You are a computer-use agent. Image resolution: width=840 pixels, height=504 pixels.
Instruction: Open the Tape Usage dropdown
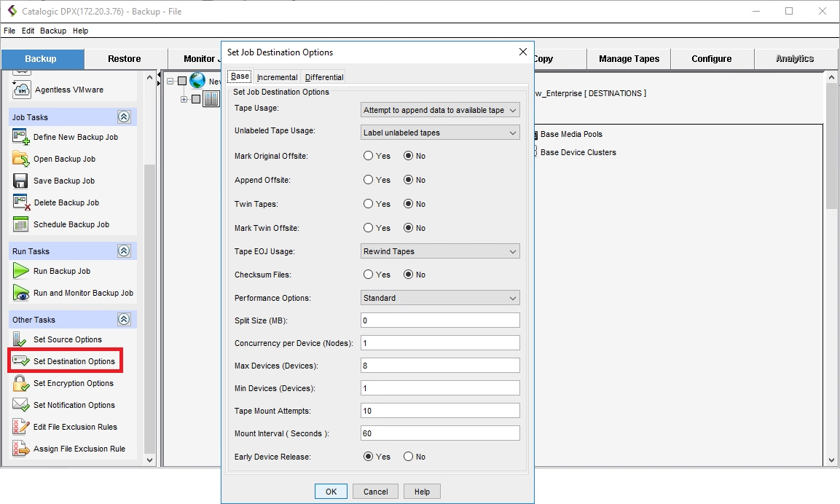tap(440, 110)
